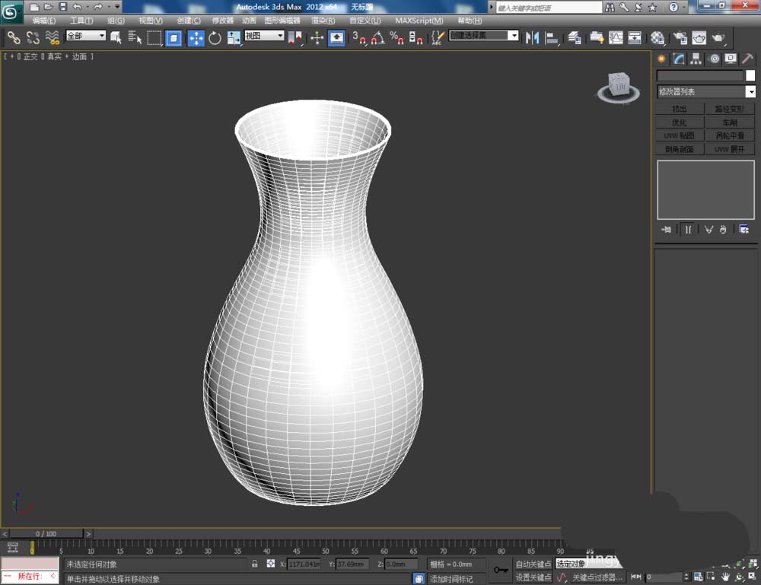Open Curve Editor from toolbar
761x585 pixels.
616,37
